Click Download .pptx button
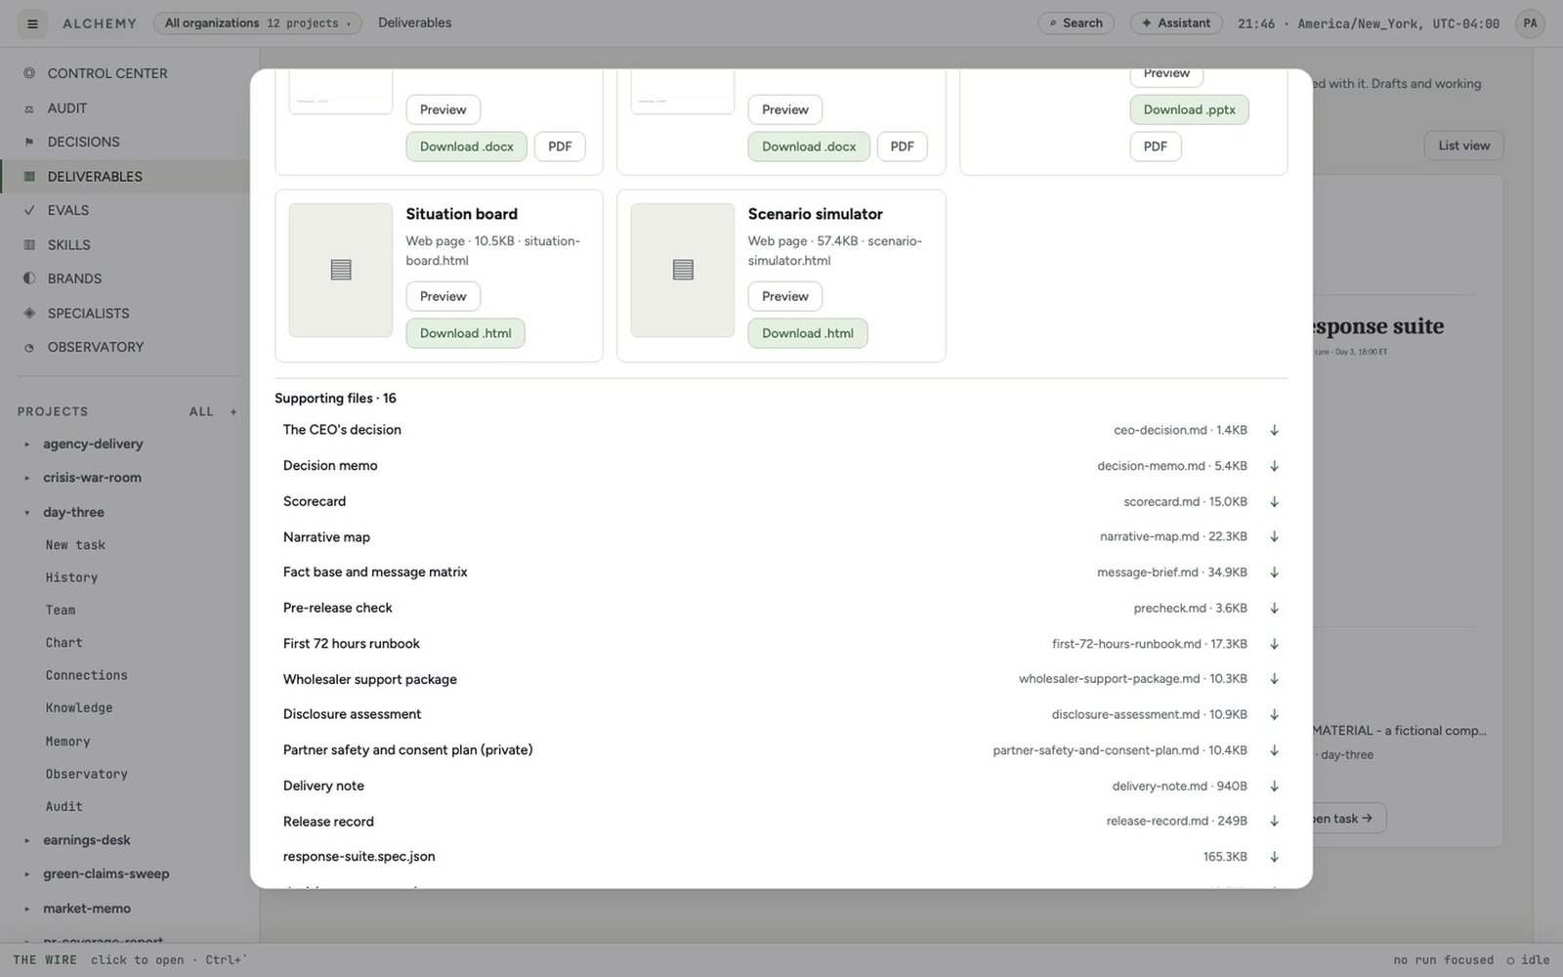Image resolution: width=1563 pixels, height=977 pixels. [1190, 109]
